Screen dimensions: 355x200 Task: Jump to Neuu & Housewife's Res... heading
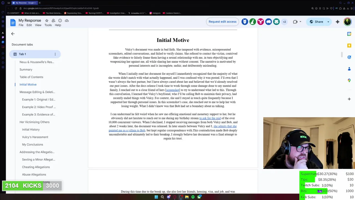(37, 62)
